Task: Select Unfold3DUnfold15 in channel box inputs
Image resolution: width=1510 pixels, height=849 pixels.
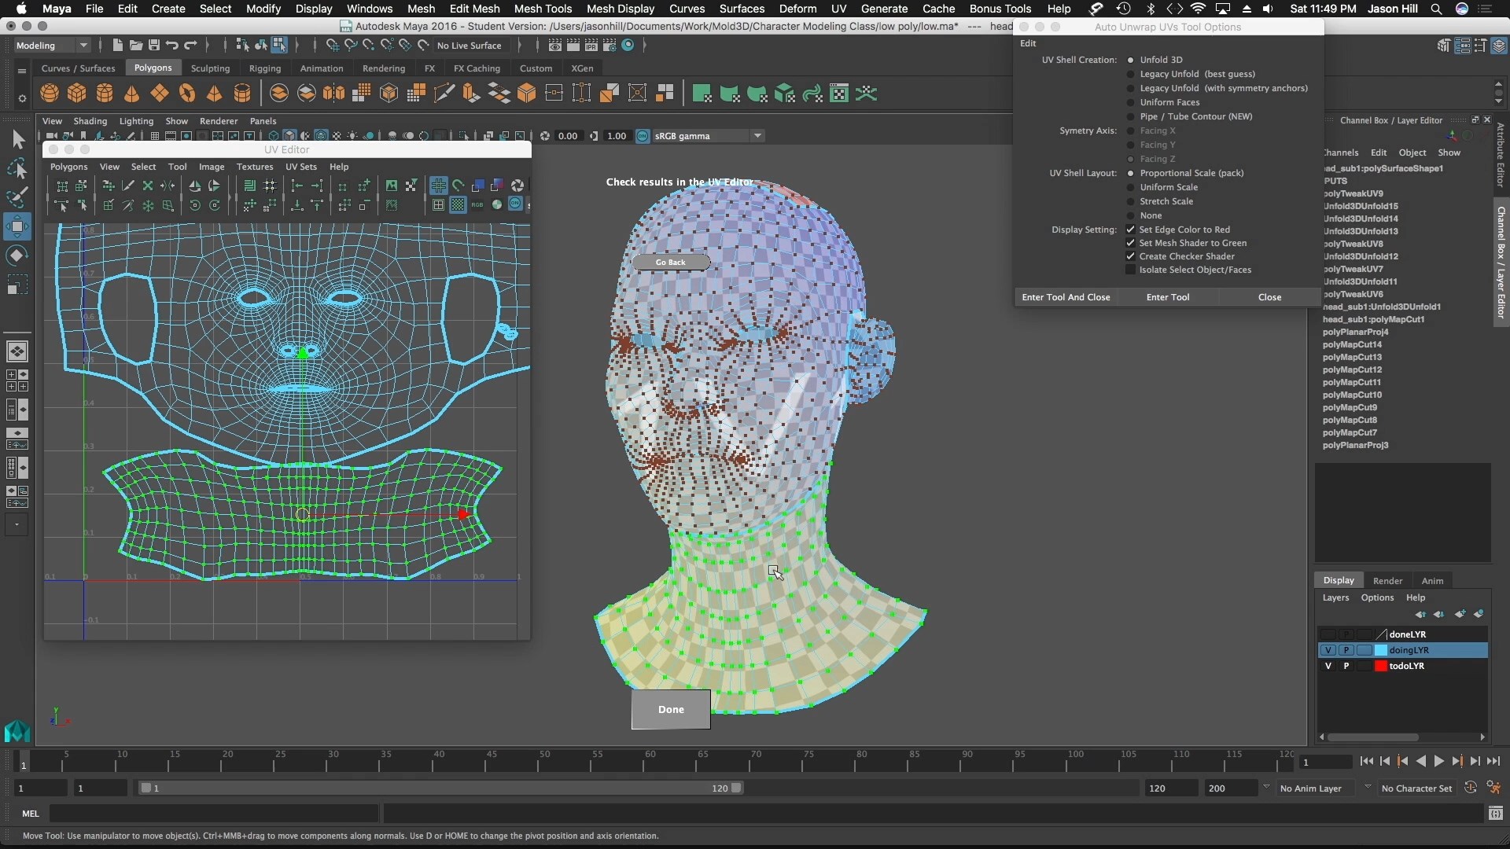Action: [1361, 206]
